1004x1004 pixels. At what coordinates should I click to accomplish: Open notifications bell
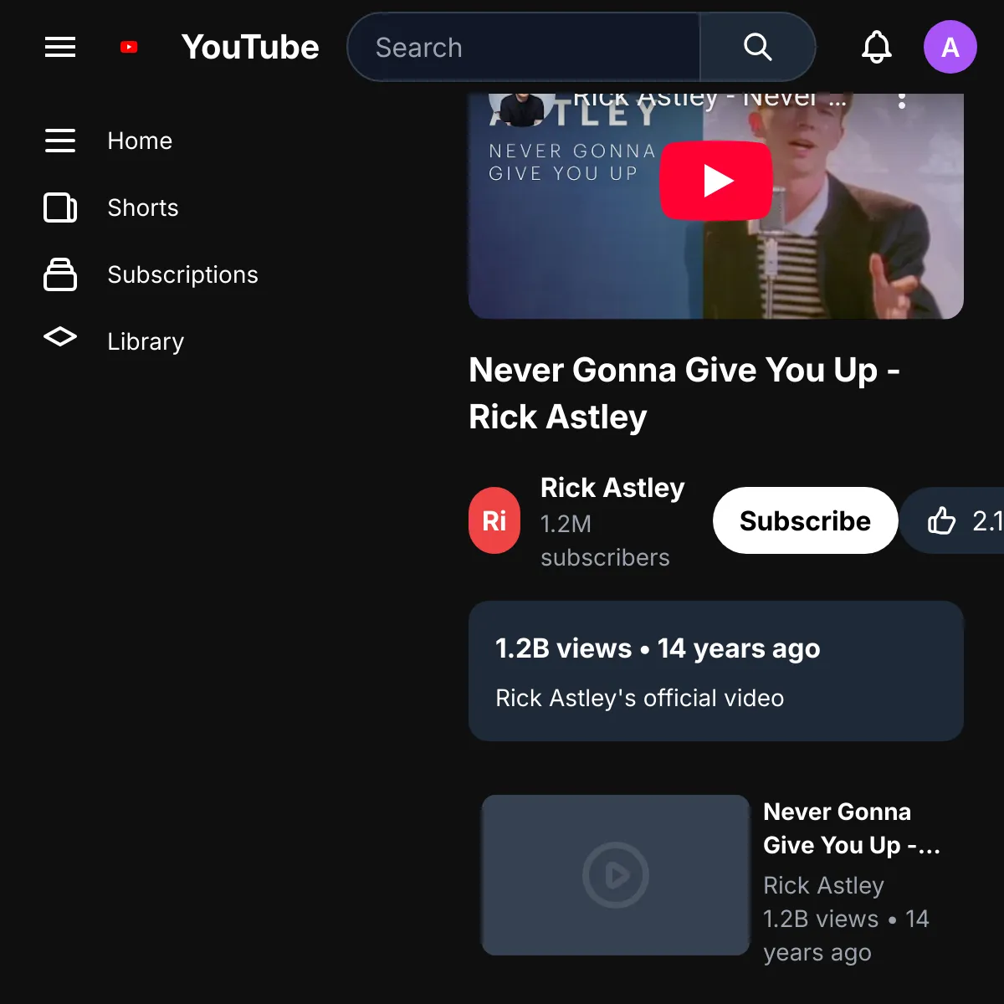(877, 47)
